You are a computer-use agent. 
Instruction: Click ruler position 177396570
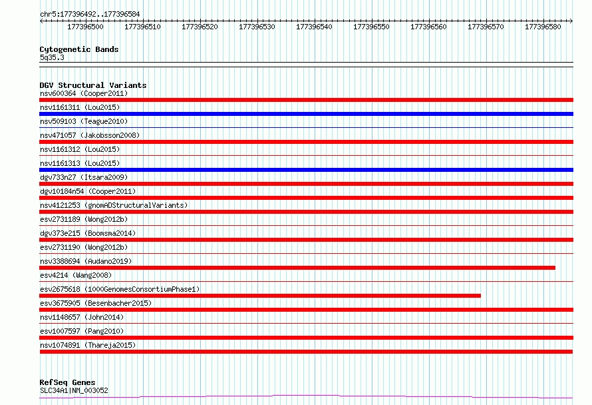[x=486, y=27]
